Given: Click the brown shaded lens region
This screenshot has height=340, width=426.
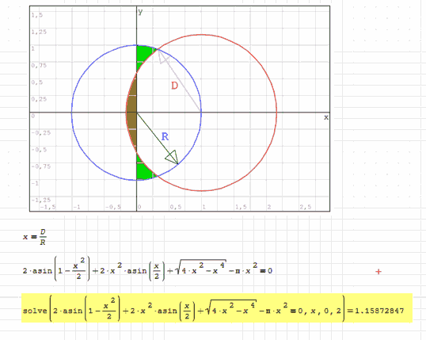Looking at the screenshot, I should click(x=132, y=112).
